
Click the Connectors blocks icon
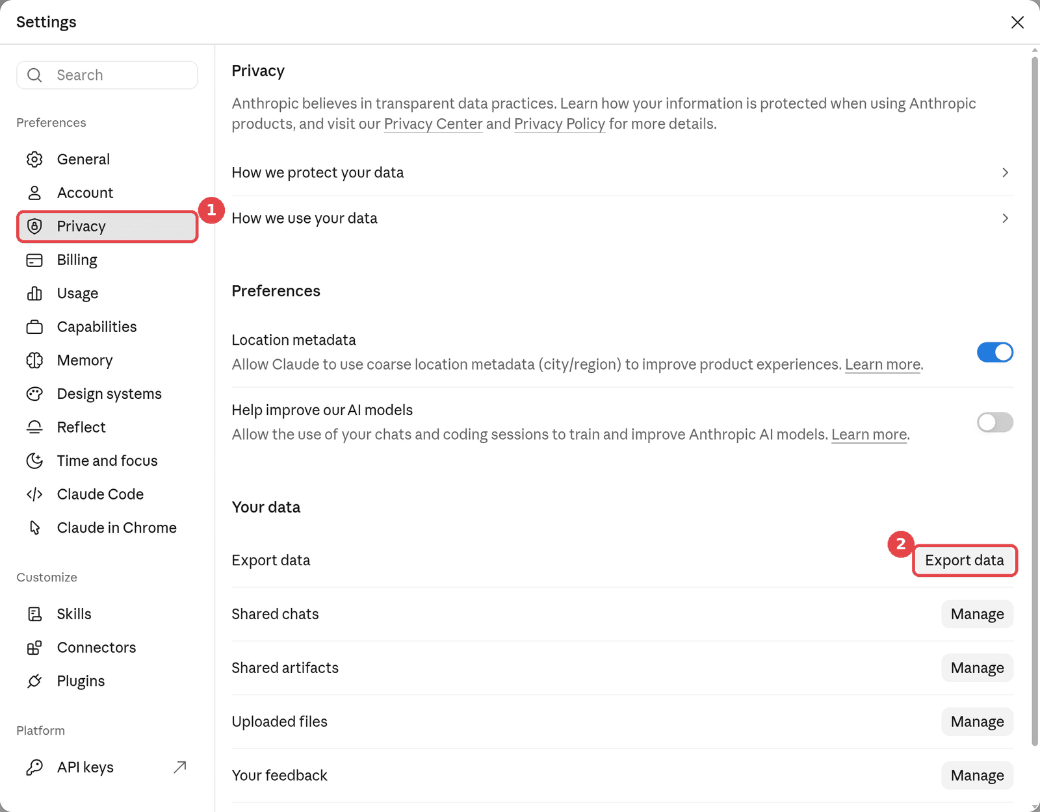pos(34,648)
